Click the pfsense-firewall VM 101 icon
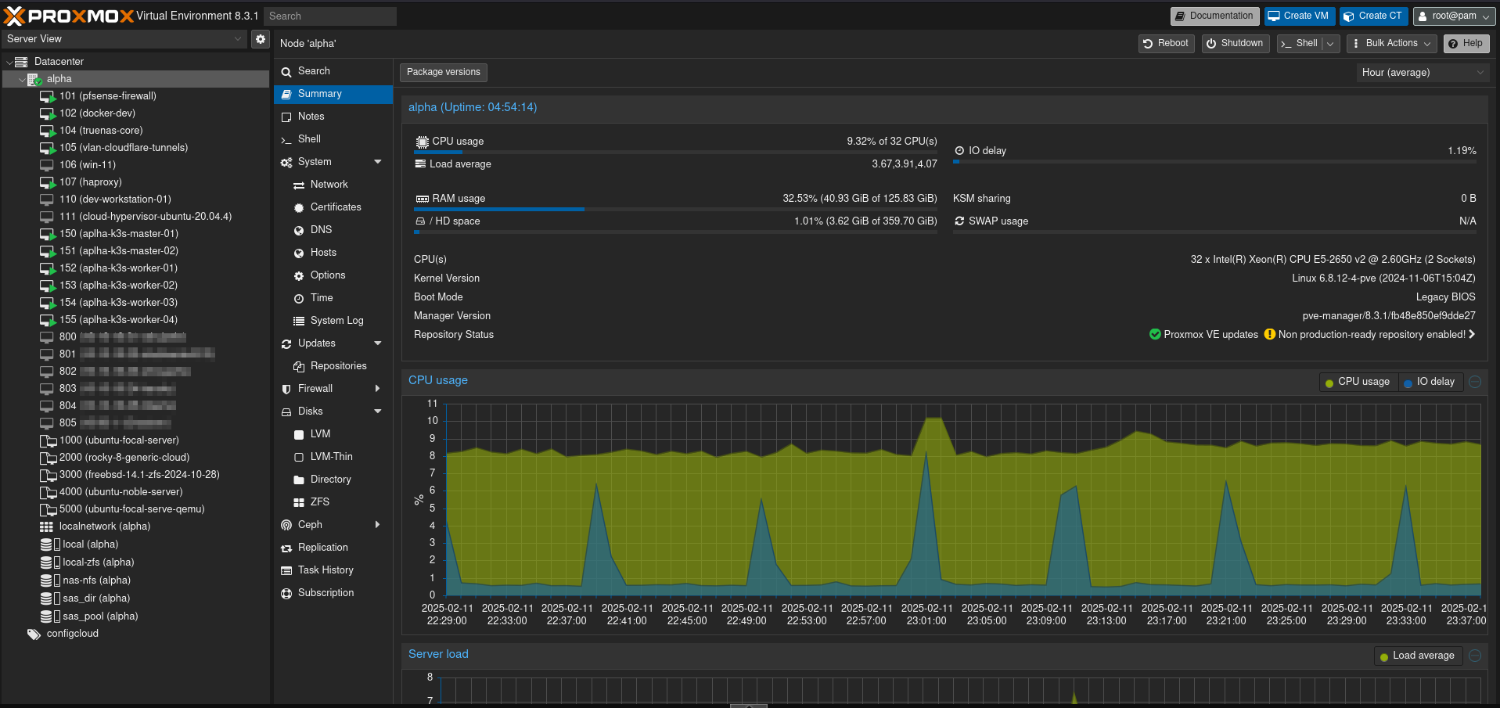This screenshot has width=1500, height=708. click(x=47, y=96)
